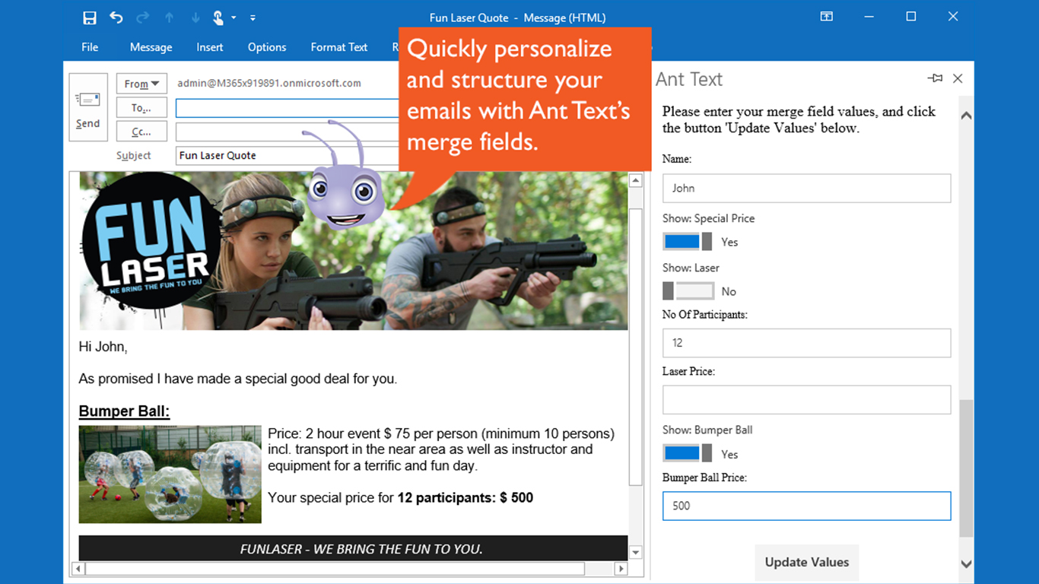Toggle Show: Laser switch
1039x584 pixels.
[x=688, y=291]
